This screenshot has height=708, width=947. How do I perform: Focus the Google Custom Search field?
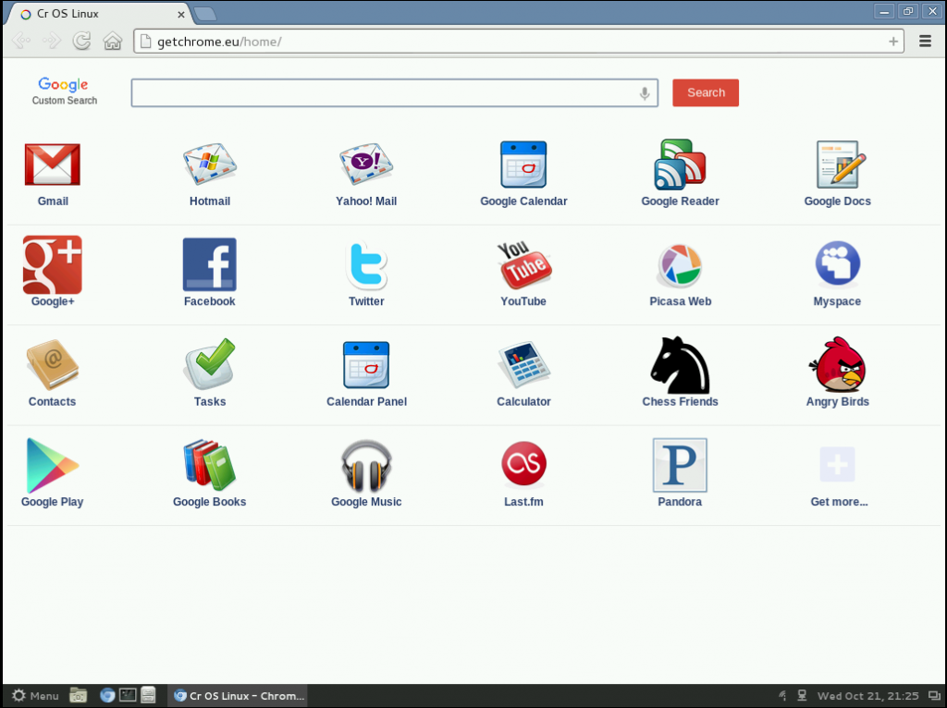pyautogui.click(x=394, y=93)
